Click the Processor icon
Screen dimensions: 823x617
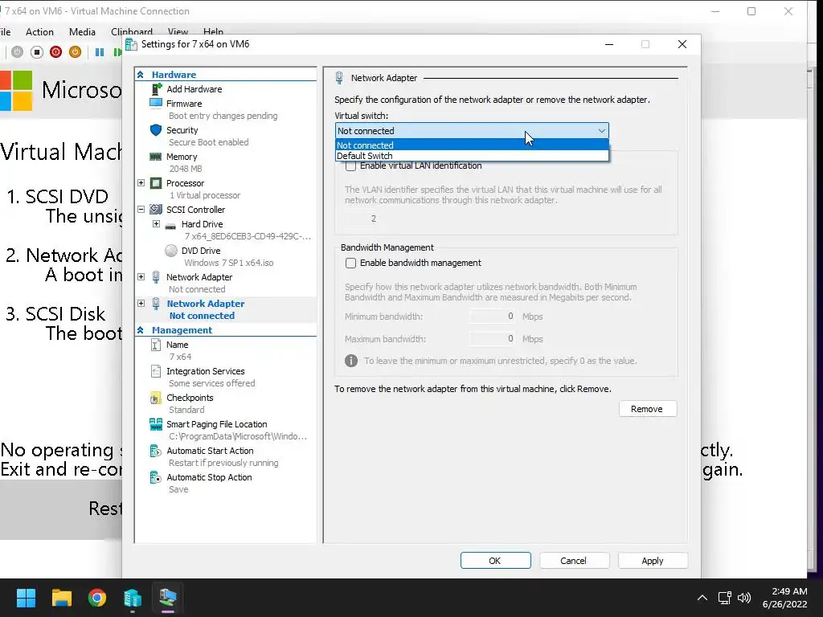(156, 183)
